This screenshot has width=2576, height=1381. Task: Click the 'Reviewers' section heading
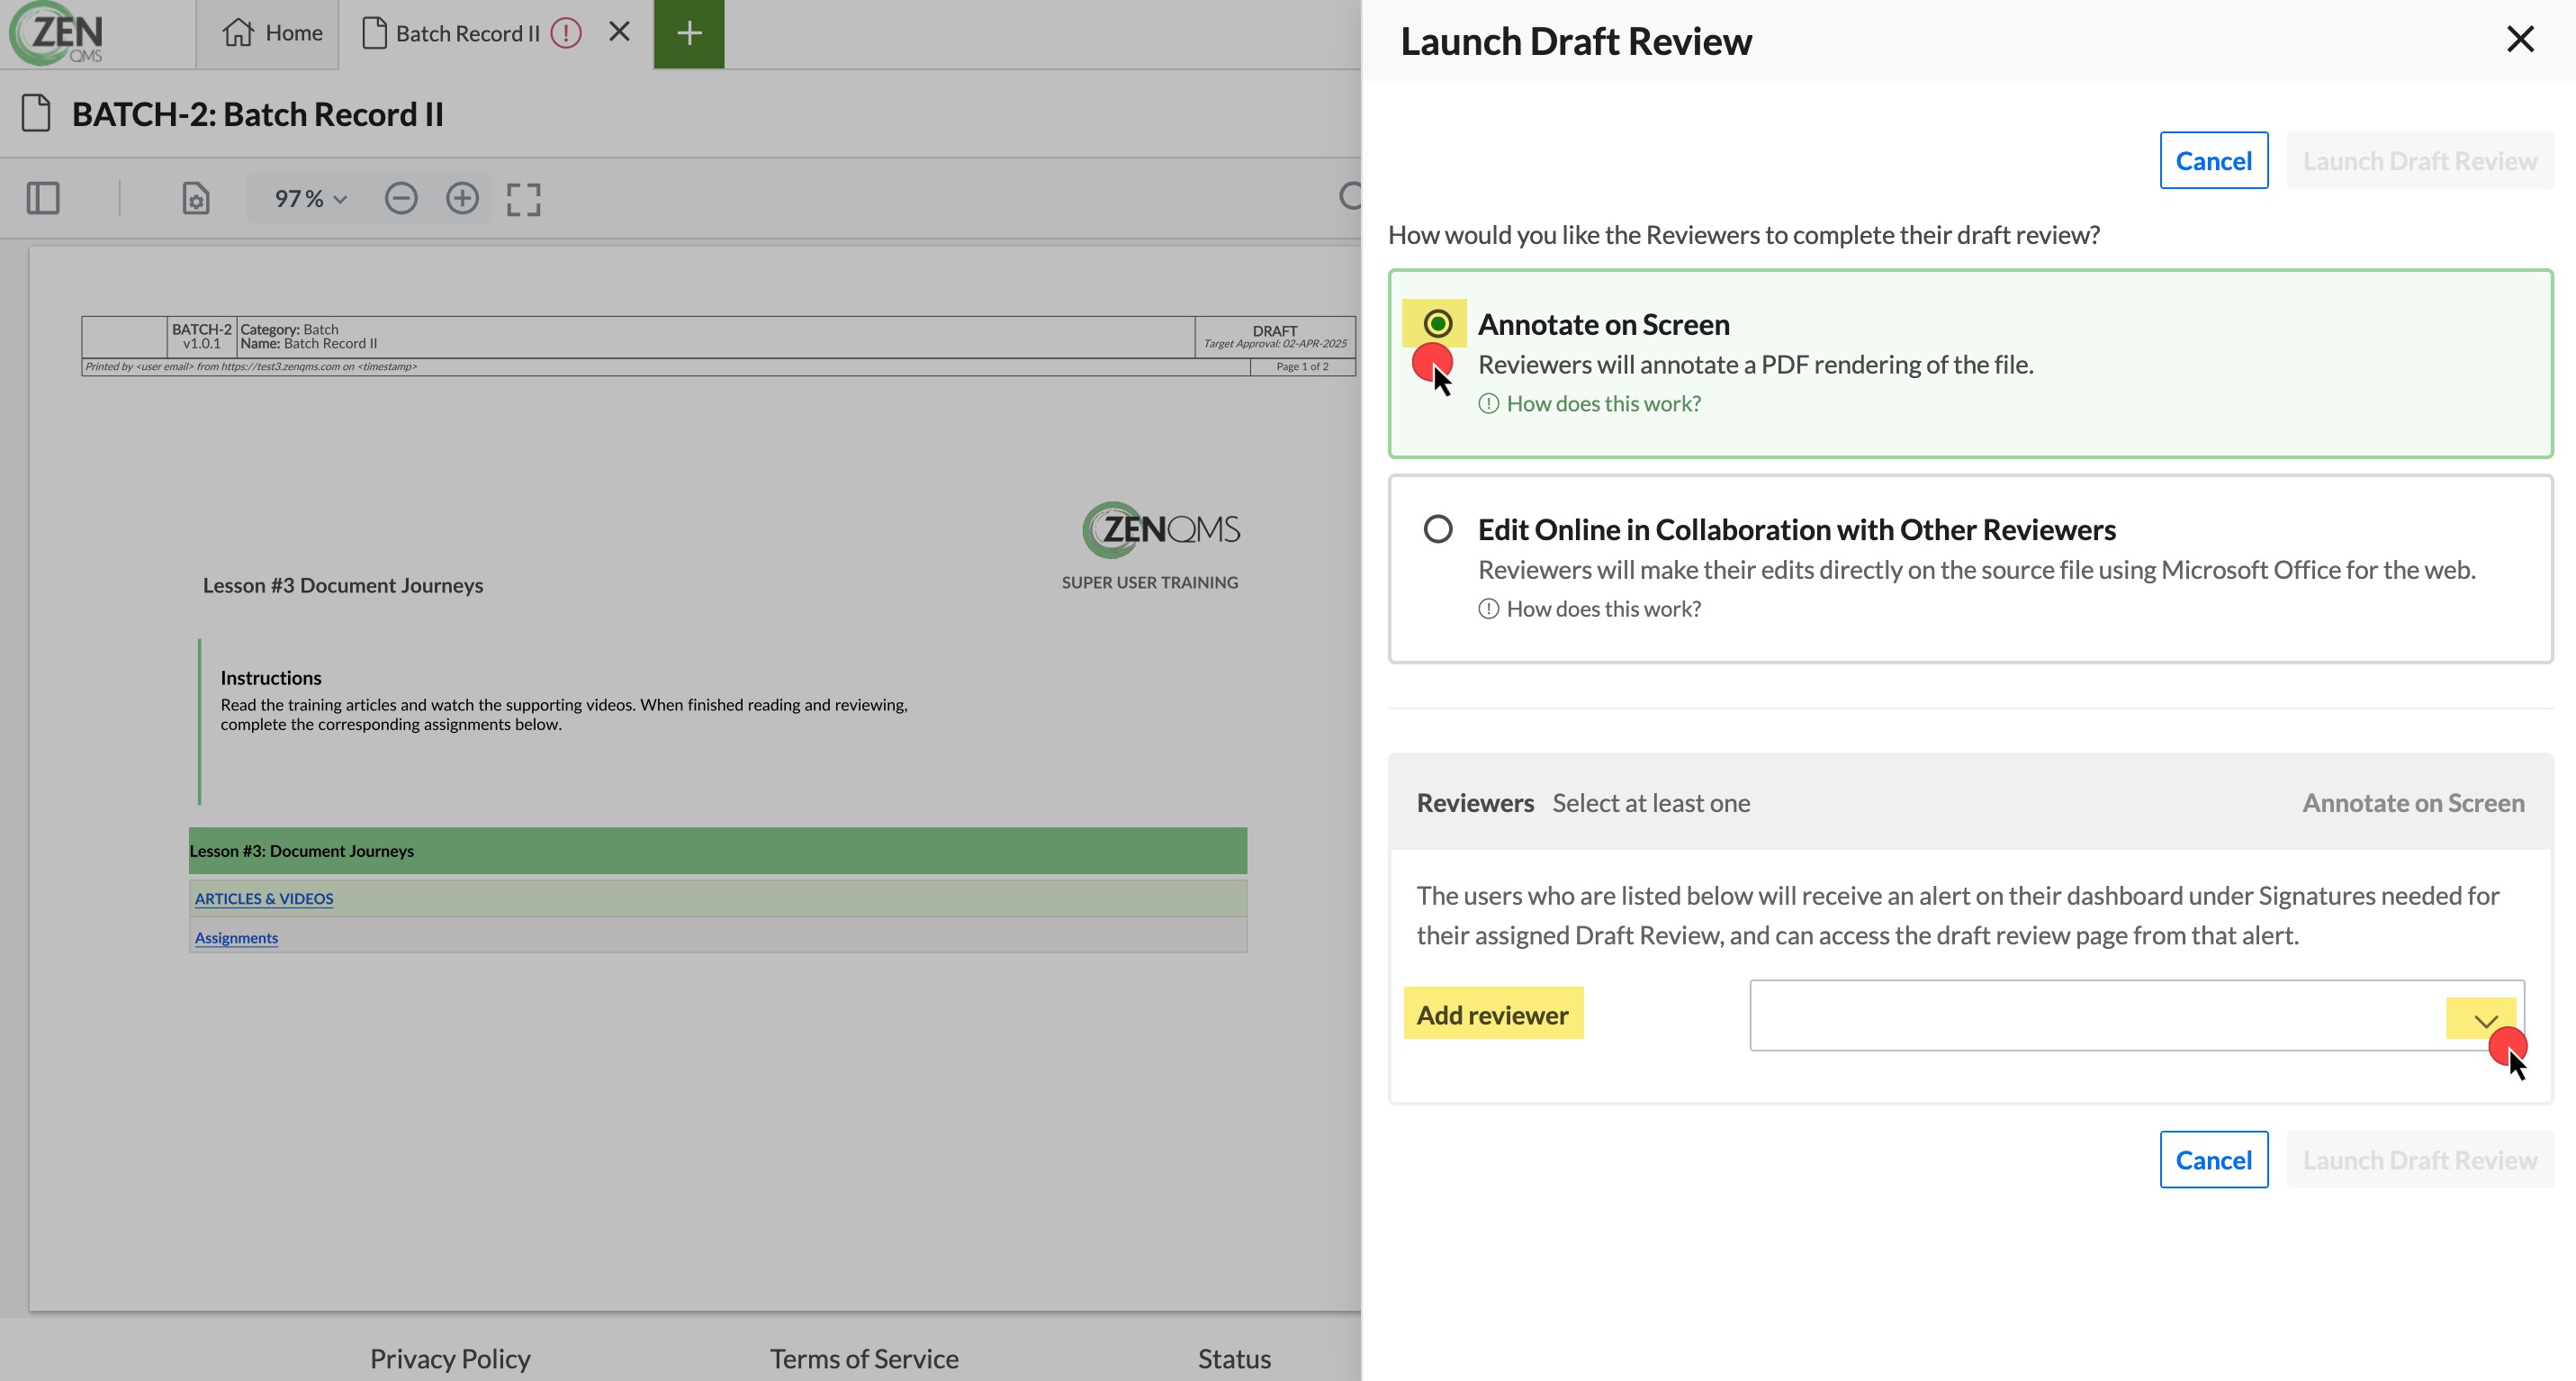pyautogui.click(x=1475, y=802)
